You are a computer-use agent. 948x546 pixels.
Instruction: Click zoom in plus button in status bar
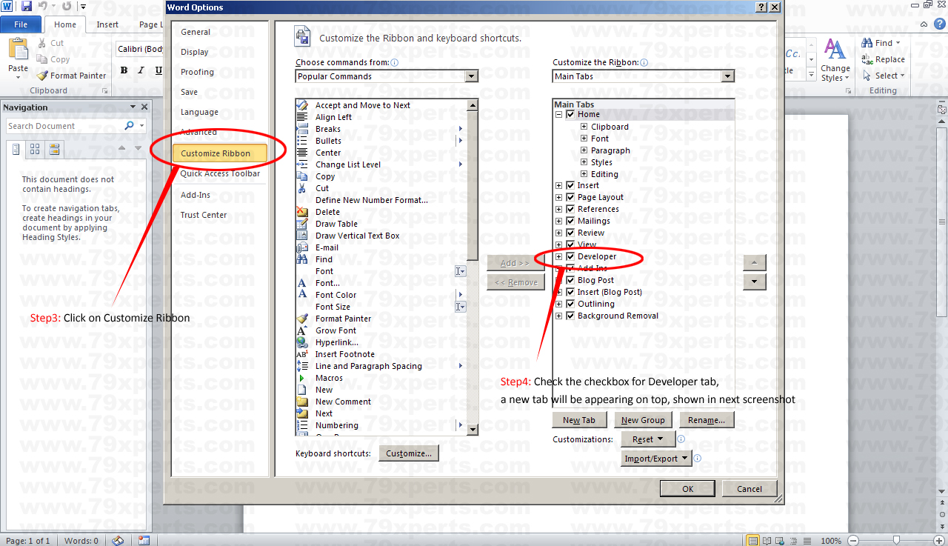(941, 541)
